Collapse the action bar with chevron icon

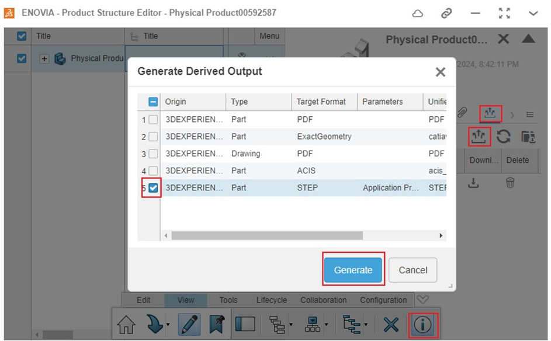point(422,299)
